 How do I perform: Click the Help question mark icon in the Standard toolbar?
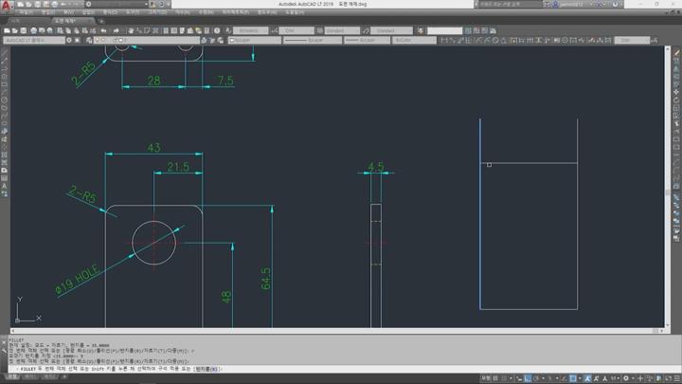pyautogui.click(x=217, y=30)
